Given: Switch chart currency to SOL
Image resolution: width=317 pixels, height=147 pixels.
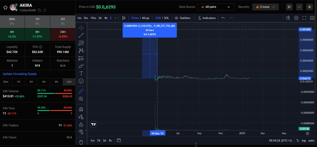Looking at the screenshot, I should 166,18.
